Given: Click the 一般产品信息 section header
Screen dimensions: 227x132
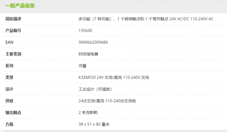Looking at the screenshot, I should coord(20,6).
